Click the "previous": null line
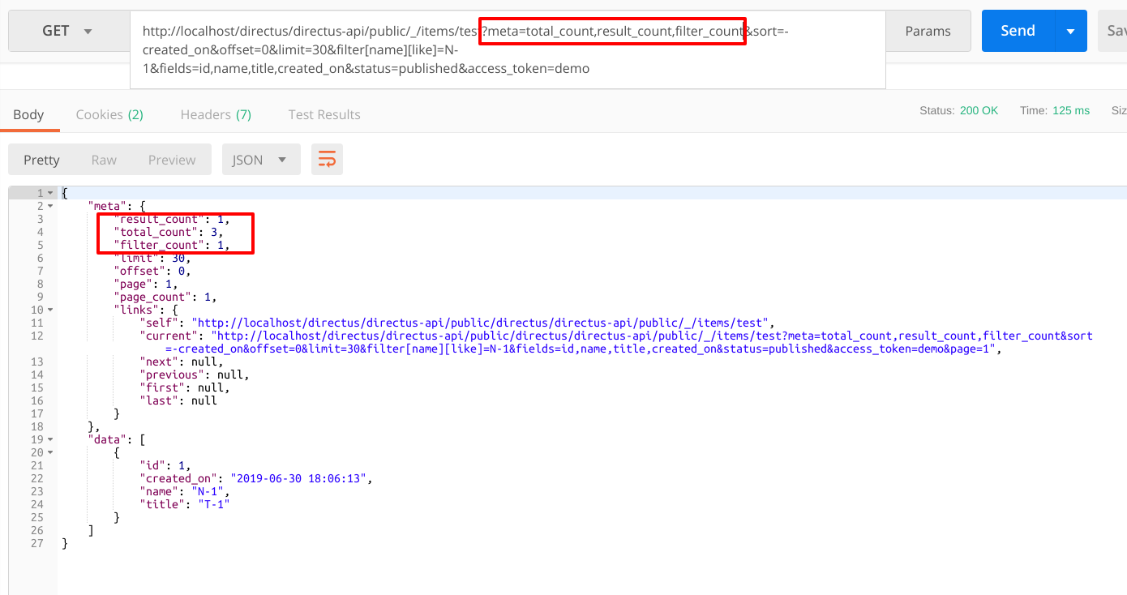 [x=195, y=375]
